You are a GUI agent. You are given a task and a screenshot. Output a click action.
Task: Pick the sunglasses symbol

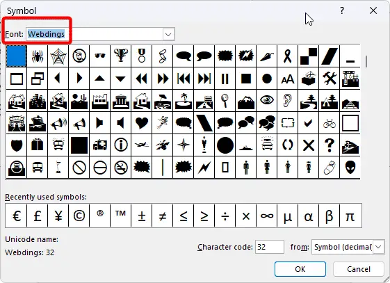pyautogui.click(x=100, y=56)
